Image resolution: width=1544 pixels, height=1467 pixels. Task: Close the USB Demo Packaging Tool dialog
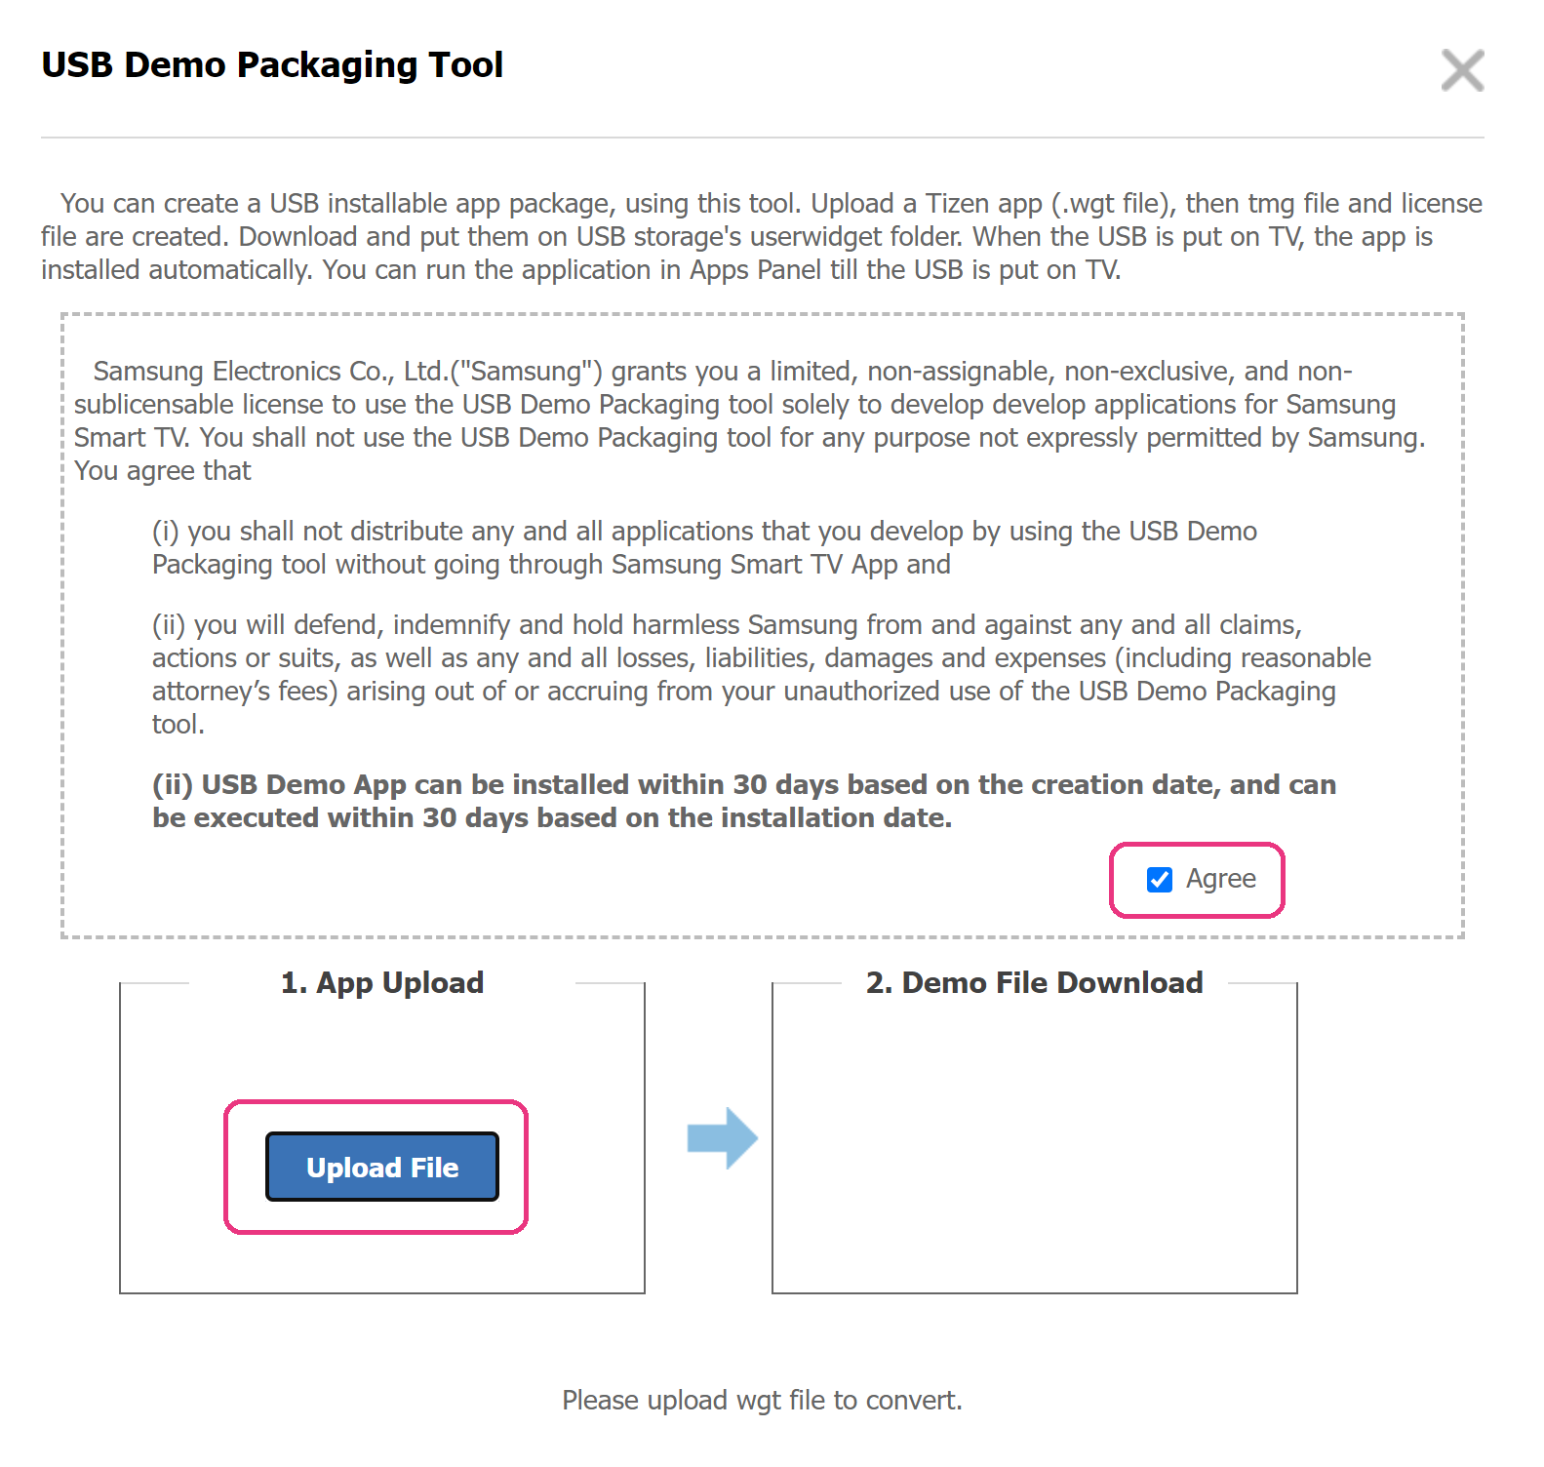pos(1462,70)
